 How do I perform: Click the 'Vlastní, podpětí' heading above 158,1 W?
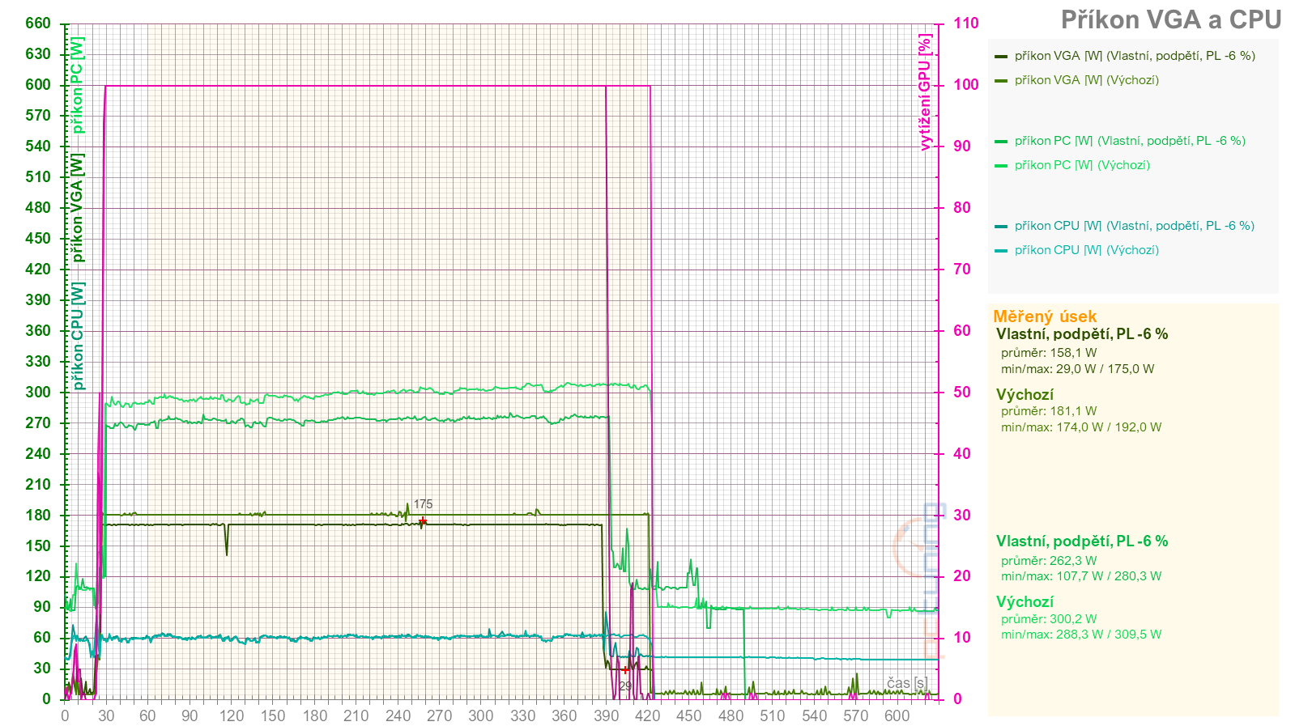point(1082,334)
